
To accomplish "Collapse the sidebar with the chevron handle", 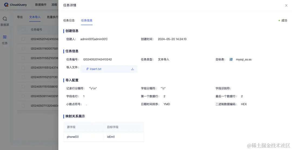I will coord(6,9).
